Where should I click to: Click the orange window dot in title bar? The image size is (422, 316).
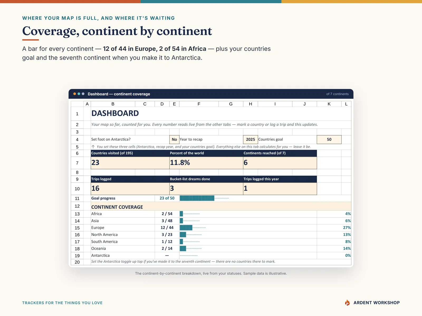[75, 94]
